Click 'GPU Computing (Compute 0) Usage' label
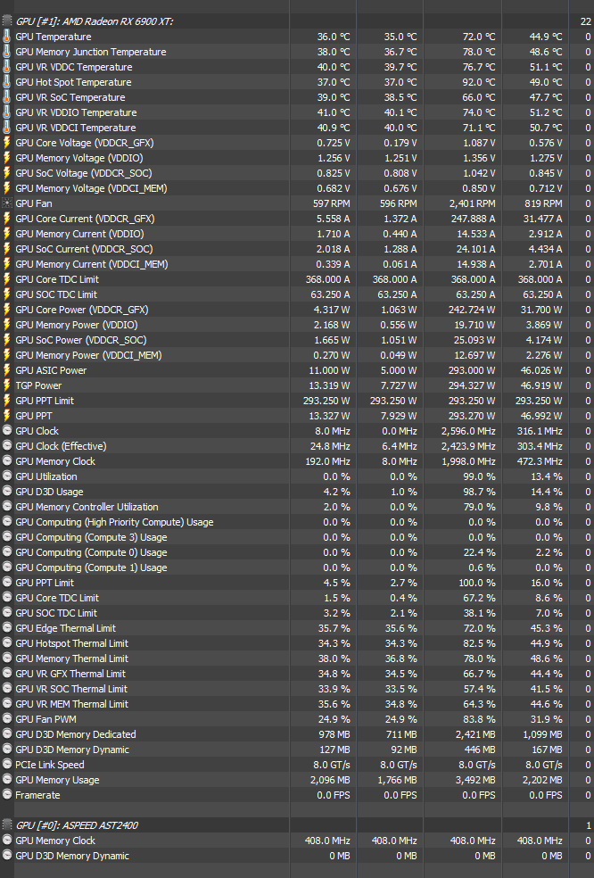 pos(91,552)
